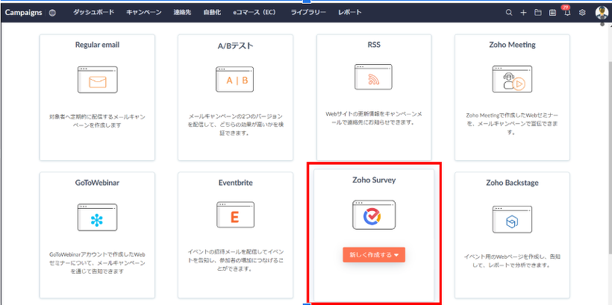The width and height of the screenshot is (612, 305).
Task: Open the キャンペーン menu
Action: coord(144,13)
